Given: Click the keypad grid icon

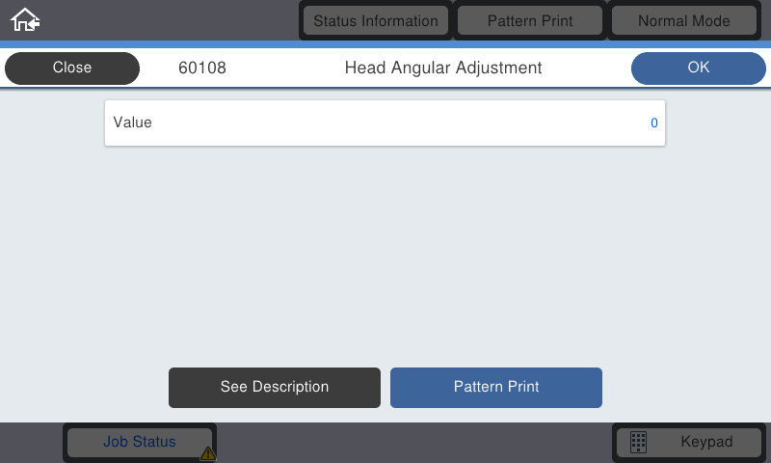Looking at the screenshot, I should tap(638, 442).
